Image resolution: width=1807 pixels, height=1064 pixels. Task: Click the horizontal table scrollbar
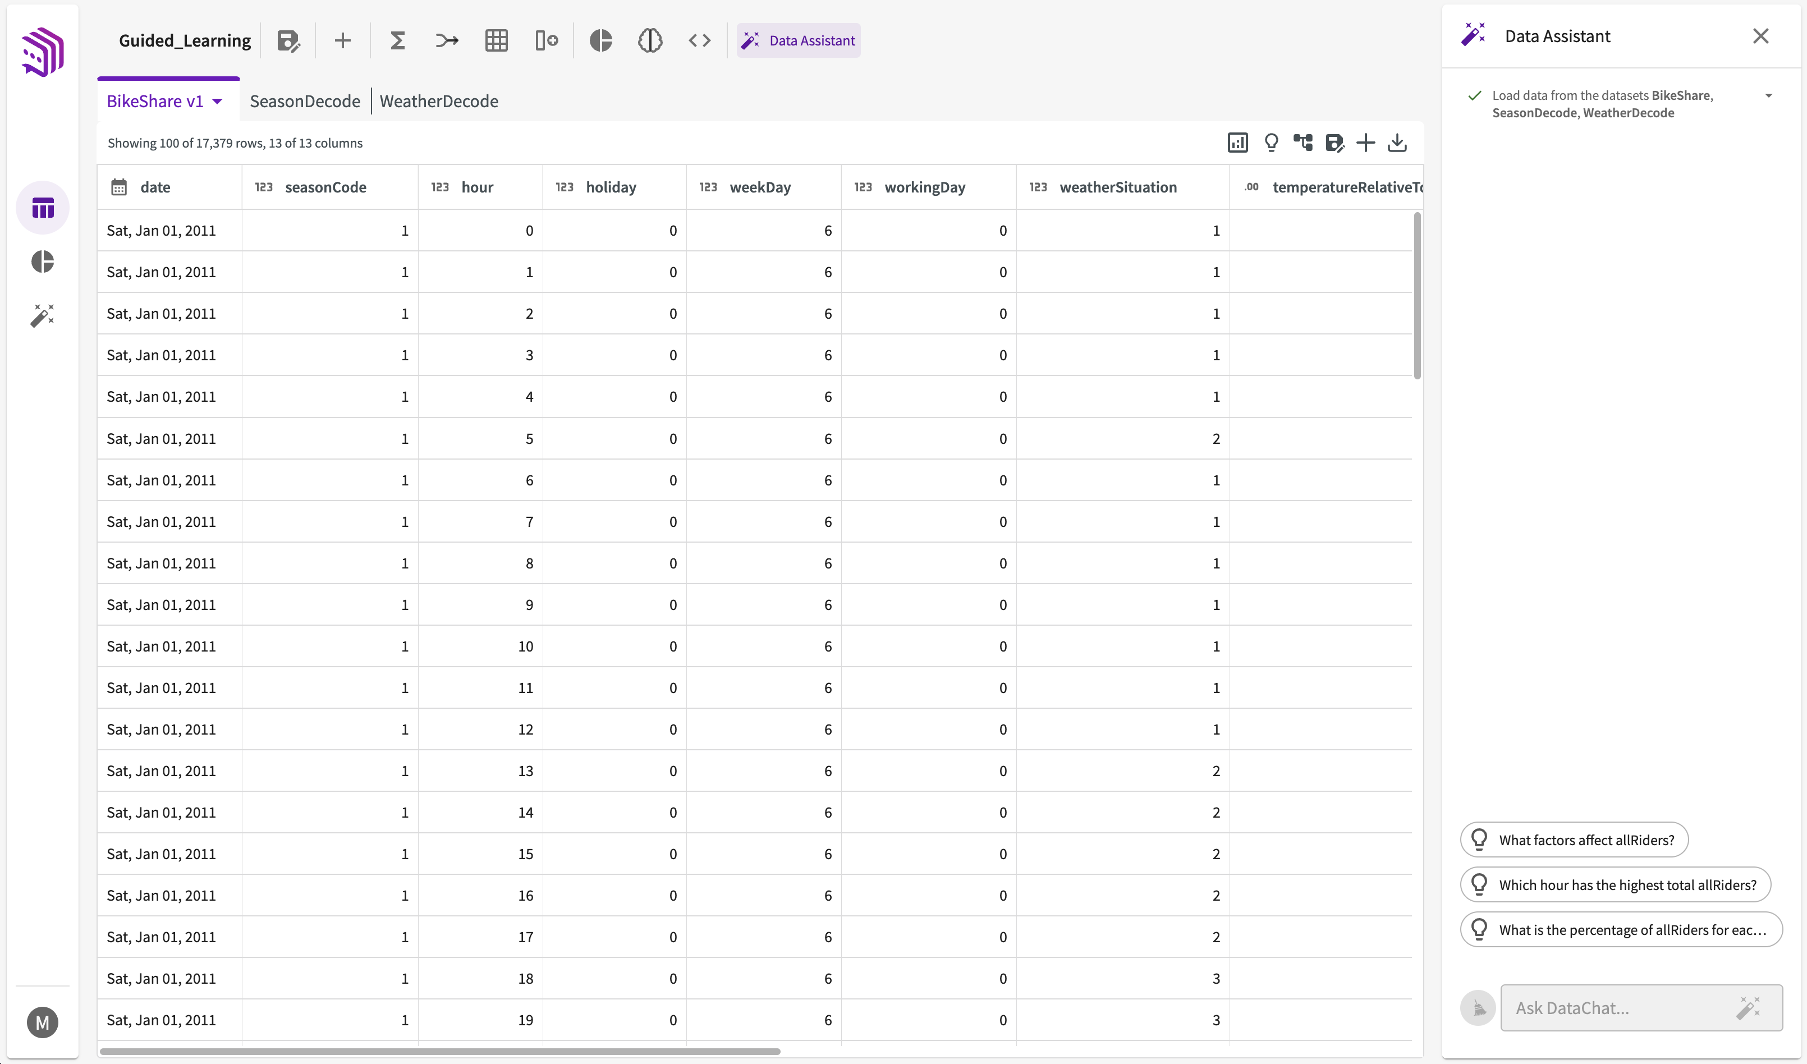point(441,1052)
